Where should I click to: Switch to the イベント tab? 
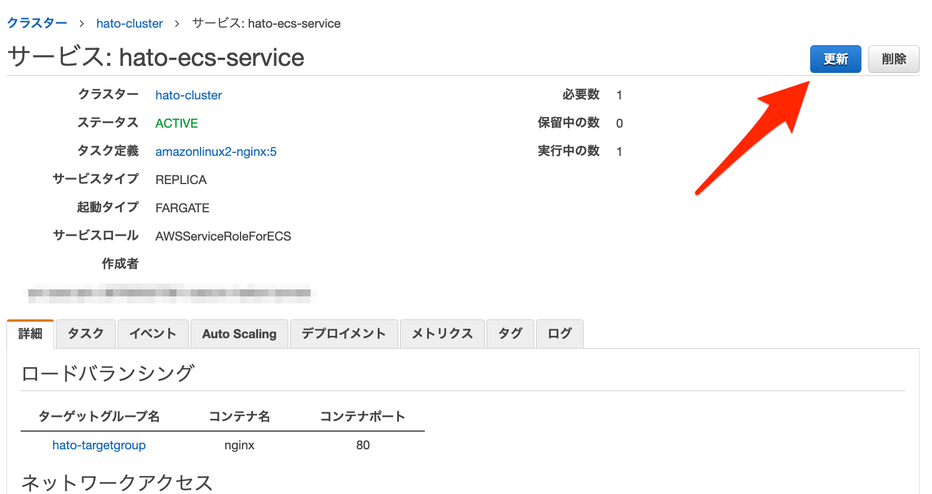(x=153, y=334)
